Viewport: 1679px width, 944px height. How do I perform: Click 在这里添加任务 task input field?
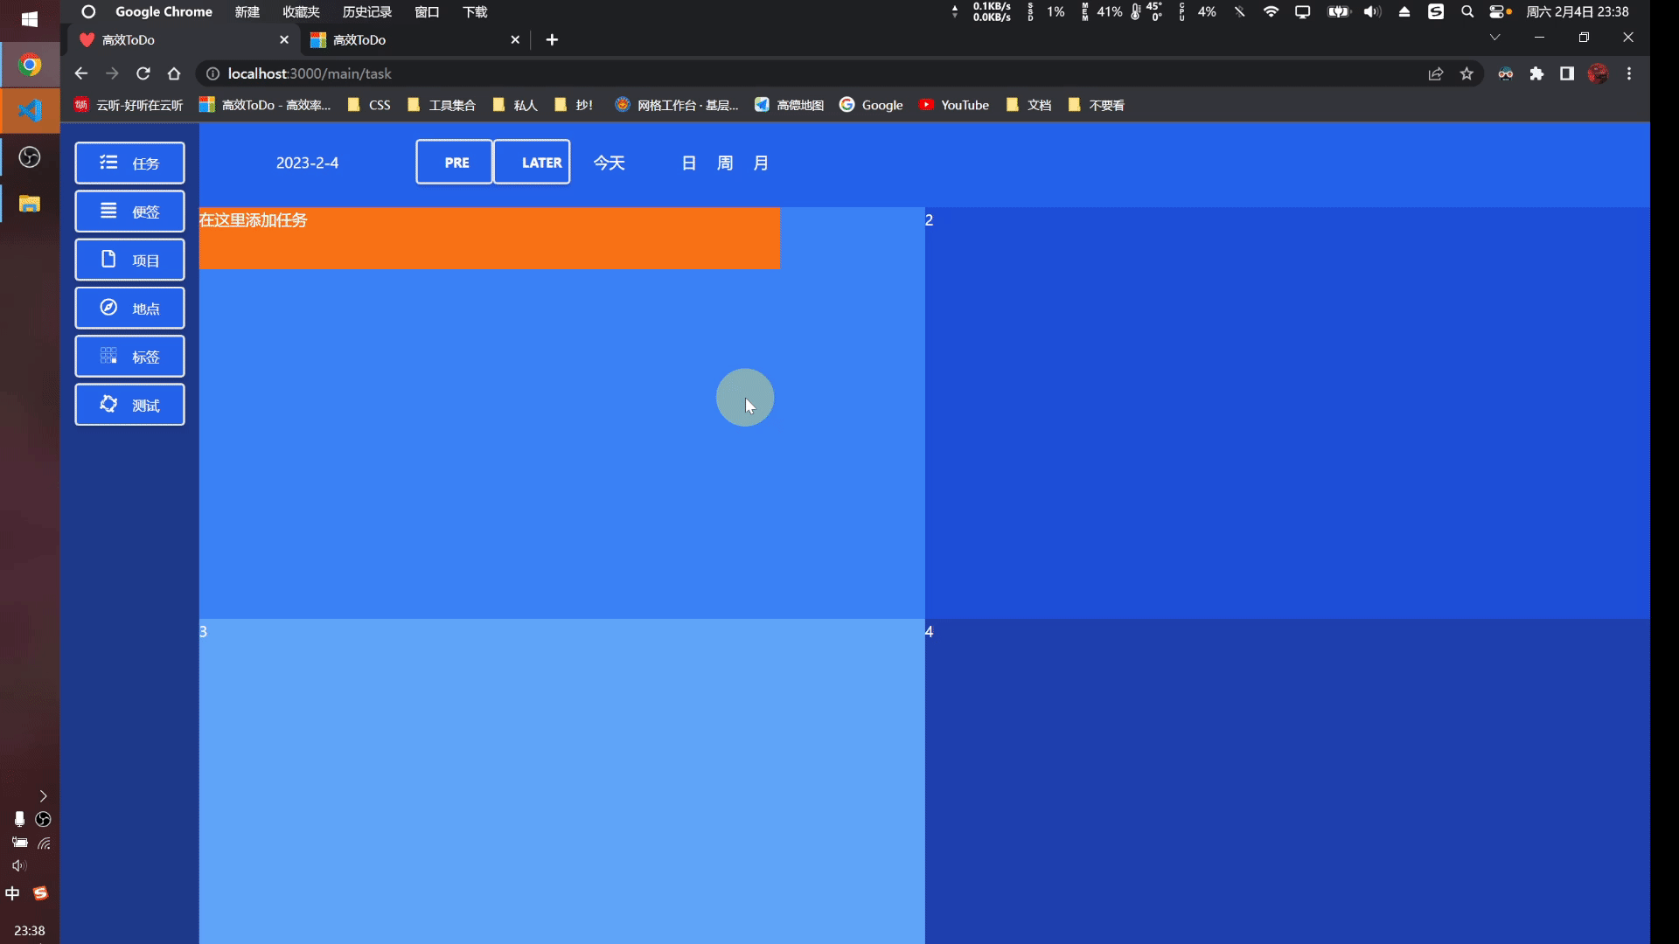tap(490, 238)
